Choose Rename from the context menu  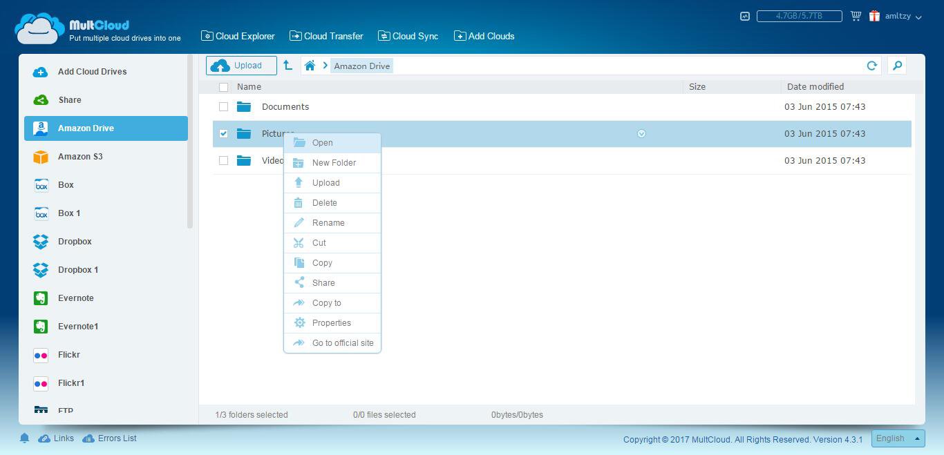click(x=328, y=223)
